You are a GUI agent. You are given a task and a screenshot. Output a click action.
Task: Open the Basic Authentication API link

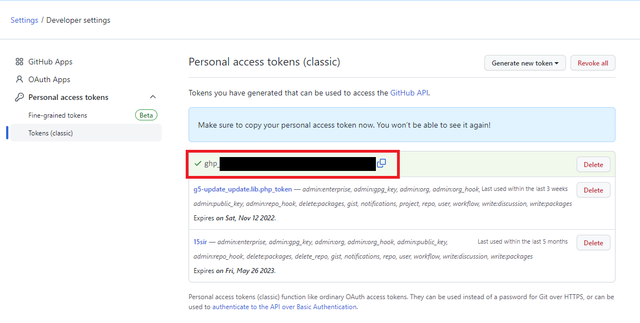284,307
